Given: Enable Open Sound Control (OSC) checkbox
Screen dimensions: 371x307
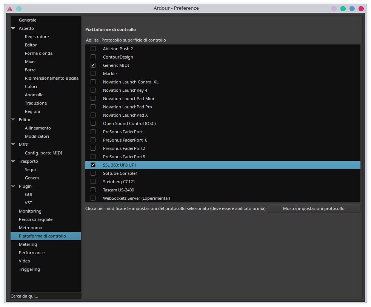Looking at the screenshot, I should point(93,123).
